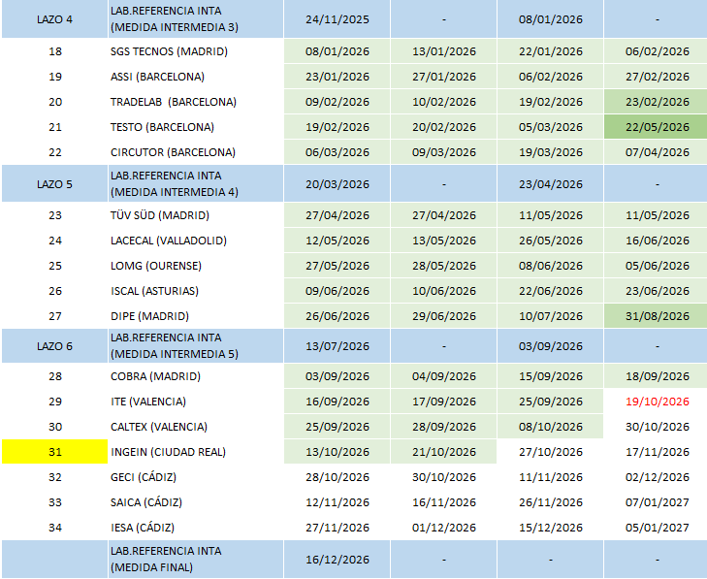The height and width of the screenshot is (579, 707).
Task: Click date 30/10/2026 in CALTEX row
Action: (657, 427)
